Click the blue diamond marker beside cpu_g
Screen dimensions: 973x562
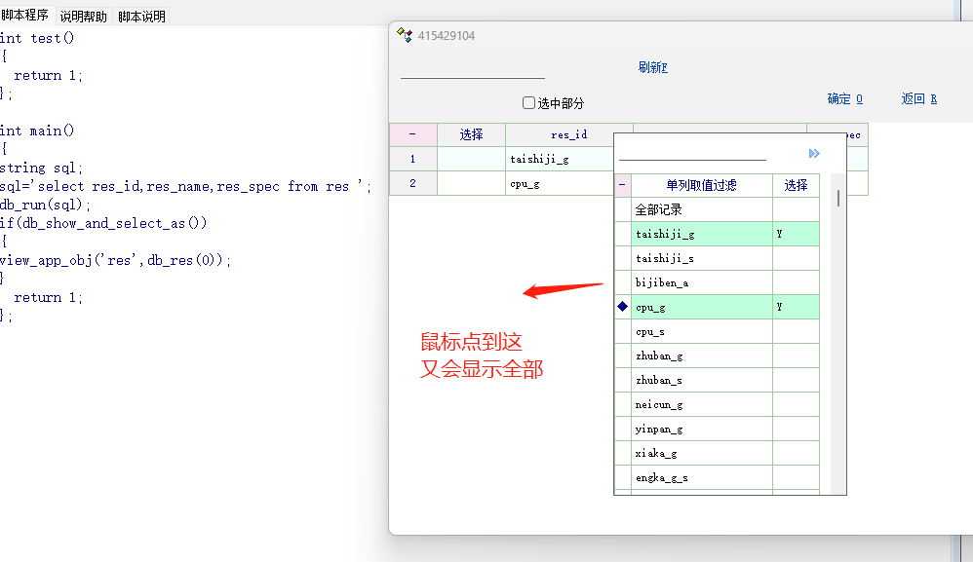click(622, 307)
